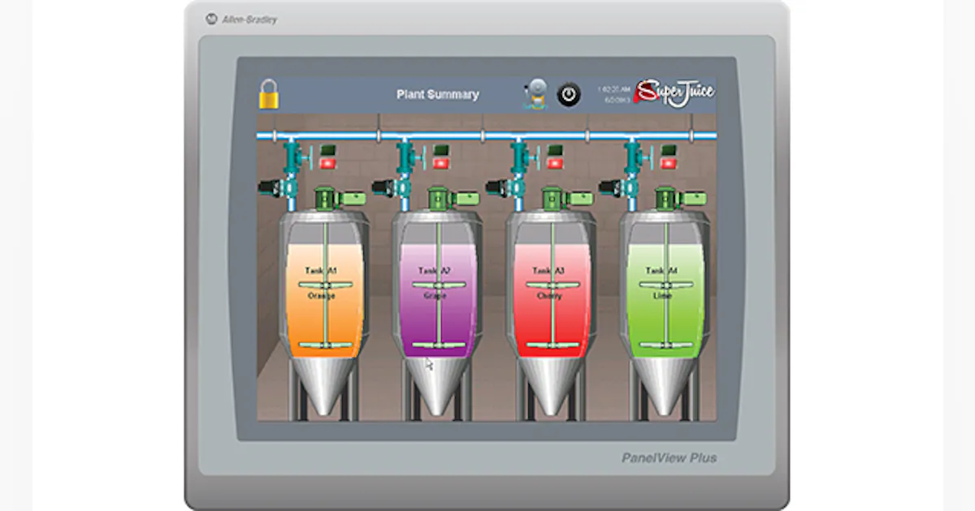The width and height of the screenshot is (975, 511).
Task: Click the Allen-Bradley brand logo on bezel
Action: pyautogui.click(x=242, y=19)
